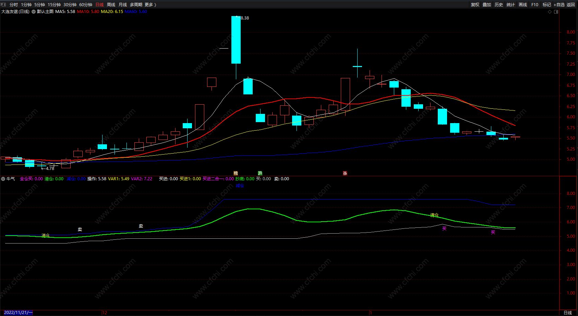Click the month 12 marker on time axis

click(x=105, y=313)
